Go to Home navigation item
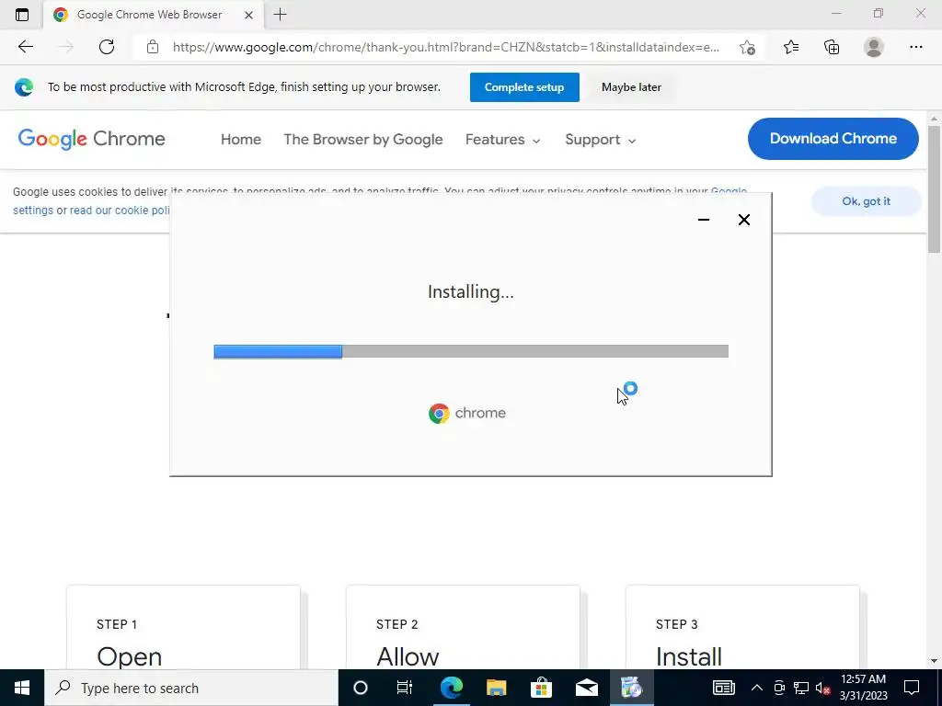Screen dimensions: 942x706 point(241,140)
